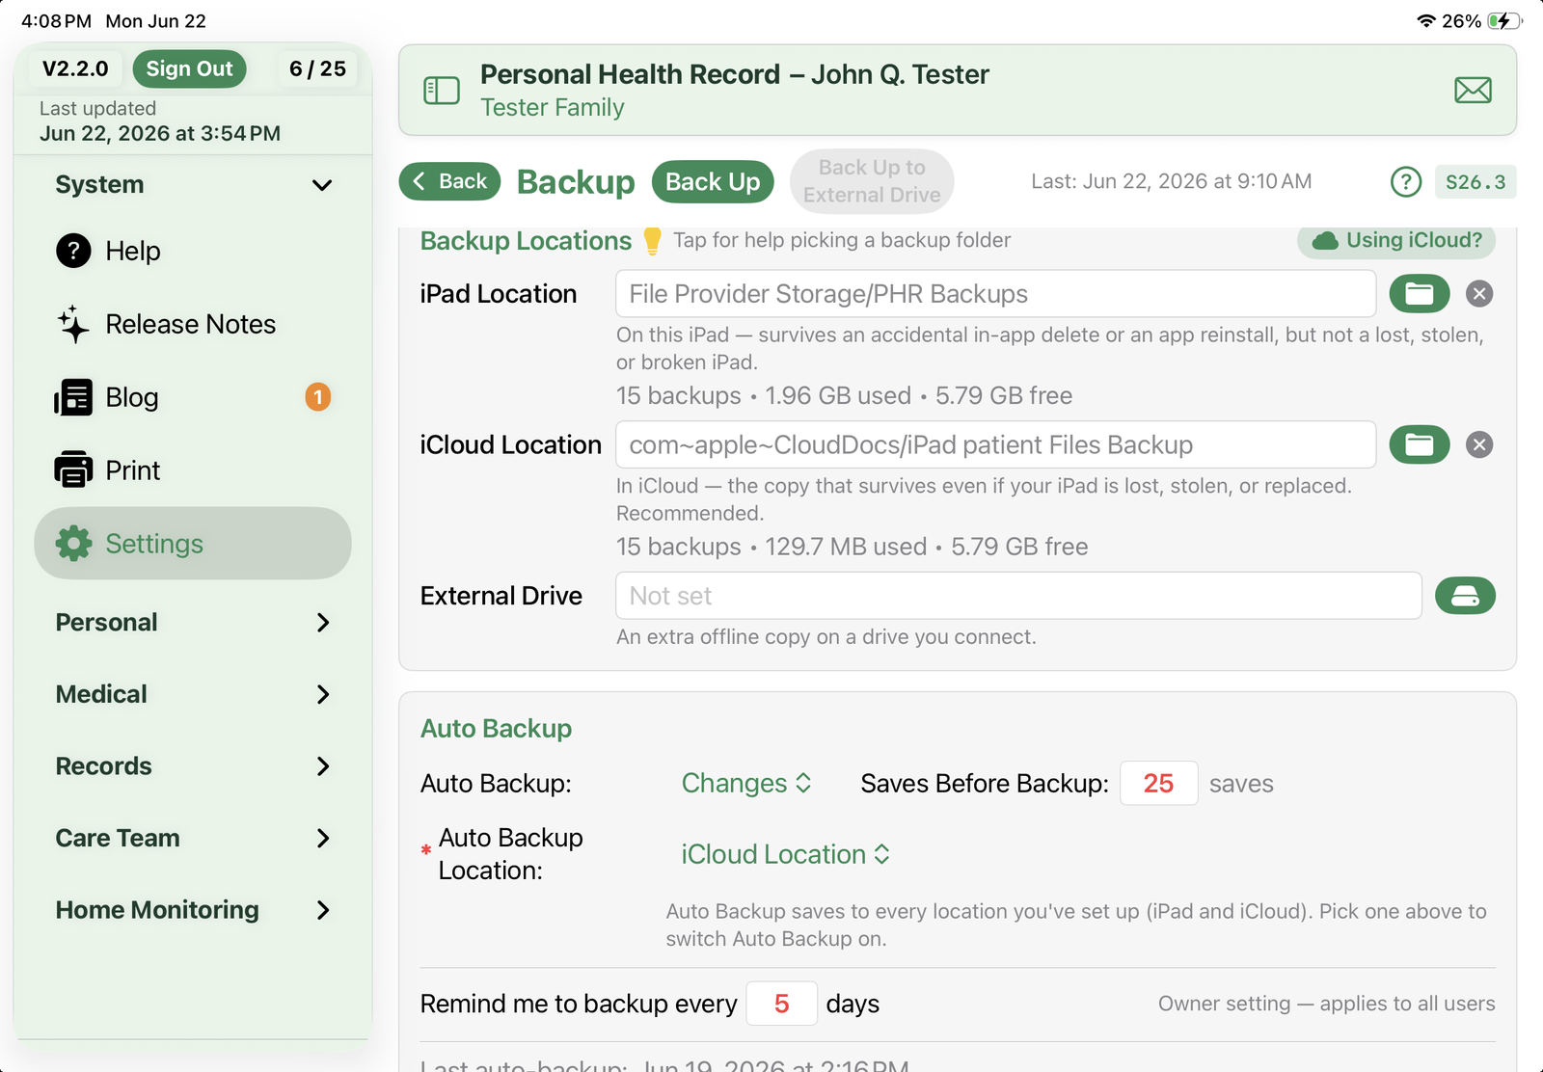Screen dimensions: 1543x1072
Task: Click the Using iCloud? button
Action: click(1396, 241)
